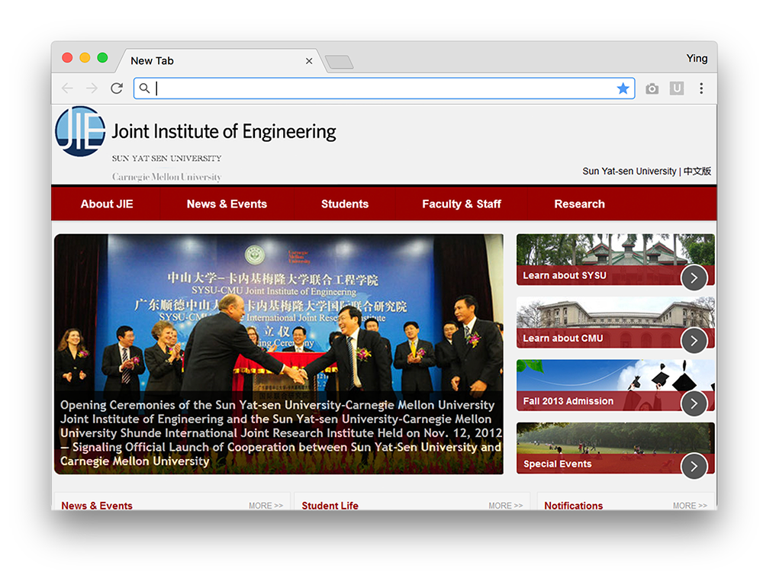
Task: Click the blue bookmark star
Action: (623, 88)
